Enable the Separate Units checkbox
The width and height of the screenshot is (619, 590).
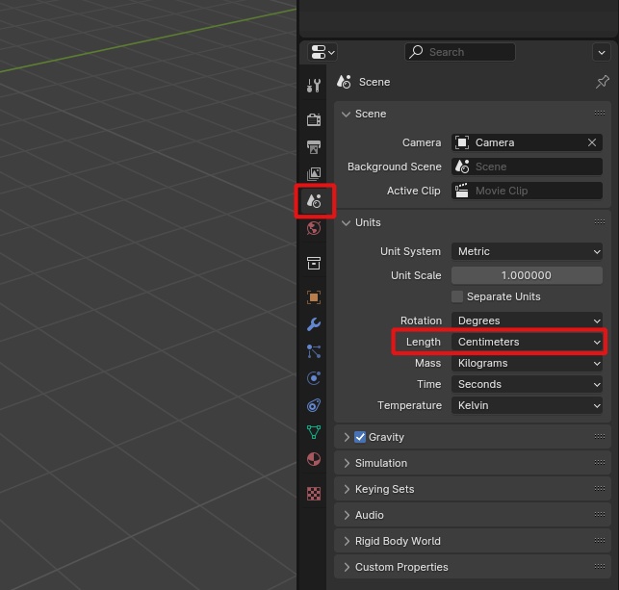457,296
